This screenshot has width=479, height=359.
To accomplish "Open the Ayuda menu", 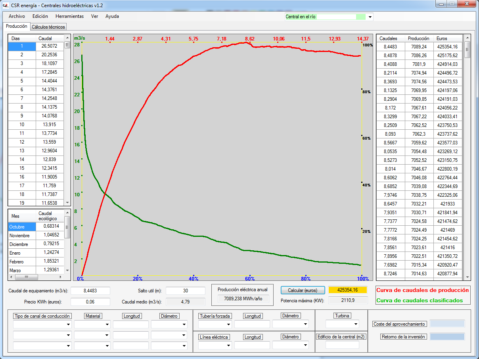I will pyautogui.click(x=112, y=16).
